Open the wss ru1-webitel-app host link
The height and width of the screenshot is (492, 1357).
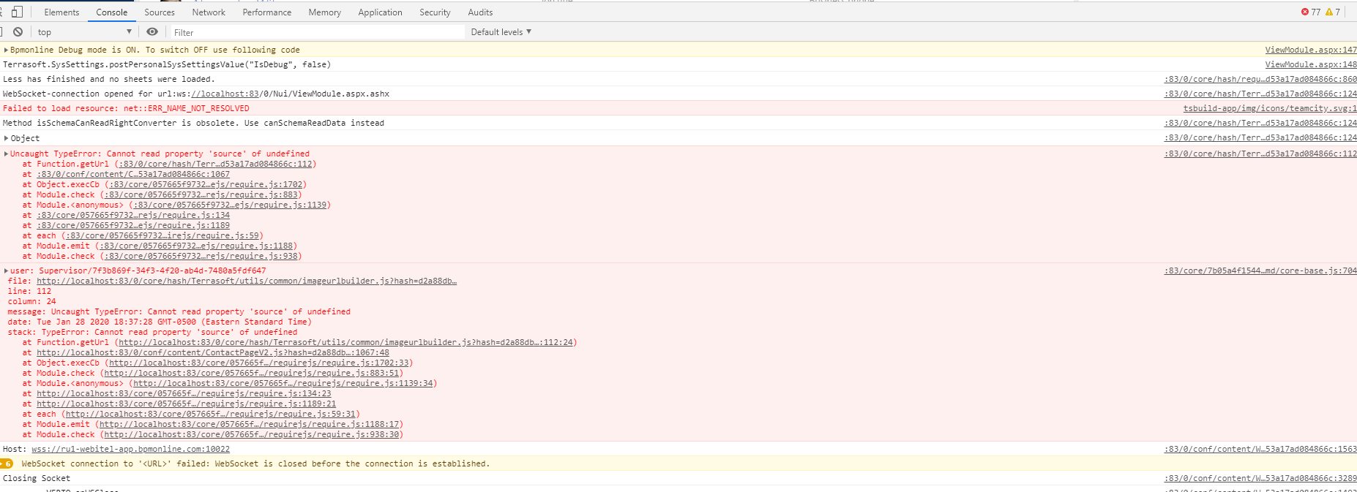[130, 449]
